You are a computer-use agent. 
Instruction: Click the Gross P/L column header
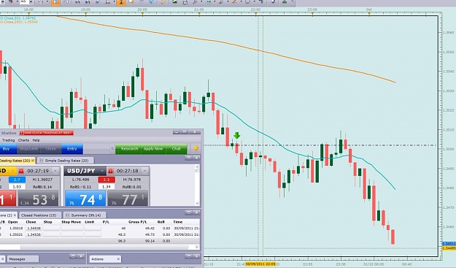click(x=138, y=222)
